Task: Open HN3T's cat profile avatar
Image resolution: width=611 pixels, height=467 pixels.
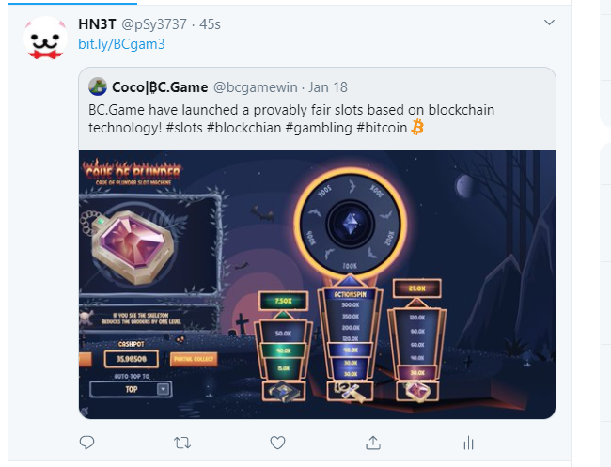Action: tap(45, 39)
